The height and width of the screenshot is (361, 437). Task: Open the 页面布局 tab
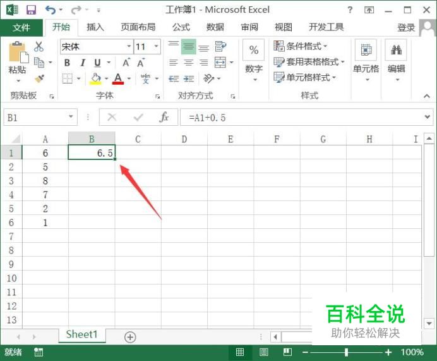point(138,27)
